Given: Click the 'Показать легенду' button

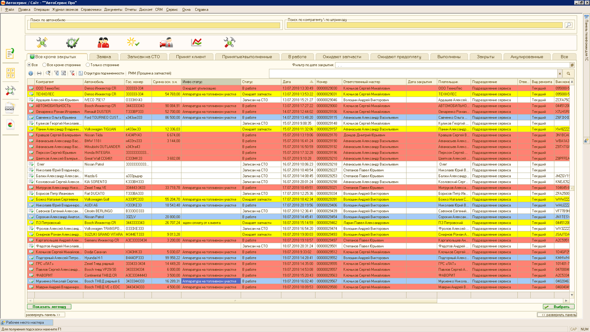Looking at the screenshot, I should 49,307.
